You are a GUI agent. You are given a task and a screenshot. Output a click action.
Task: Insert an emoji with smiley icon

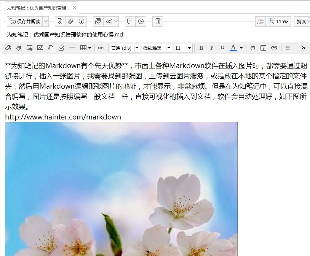(x=253, y=48)
